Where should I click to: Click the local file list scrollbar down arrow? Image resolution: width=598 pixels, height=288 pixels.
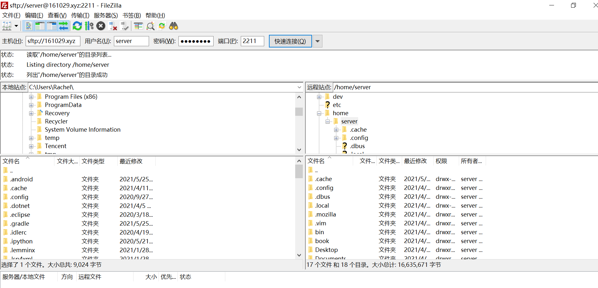(x=299, y=255)
